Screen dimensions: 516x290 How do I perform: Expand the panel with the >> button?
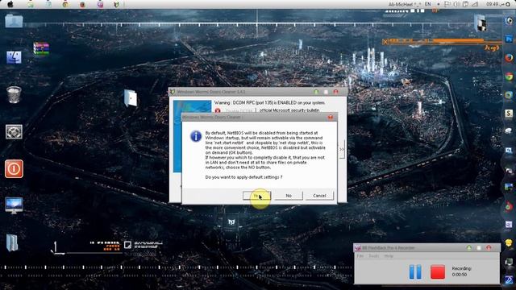point(342,149)
